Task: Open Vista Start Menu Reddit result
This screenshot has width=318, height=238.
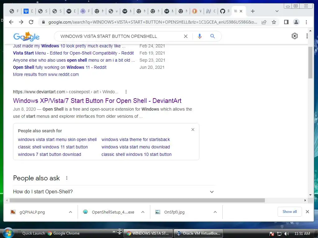Action: coord(73,53)
